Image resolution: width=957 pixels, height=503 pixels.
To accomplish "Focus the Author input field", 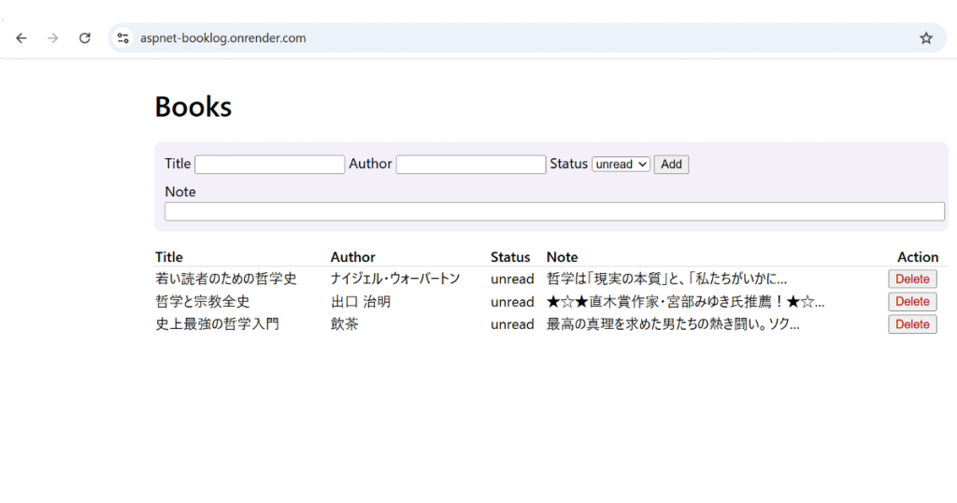I will point(470,165).
